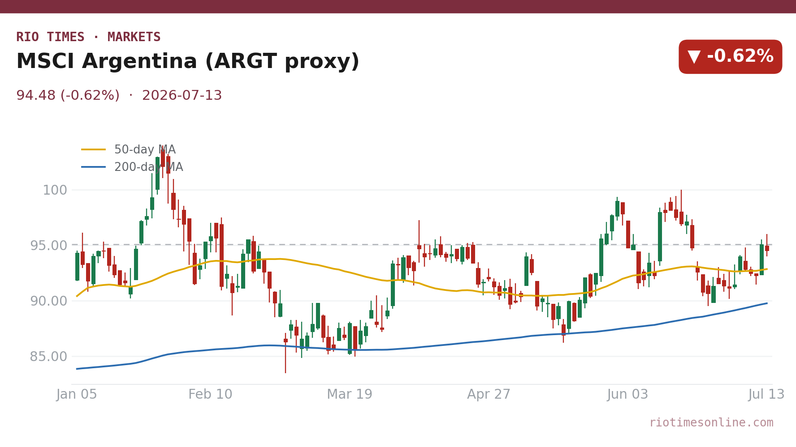This screenshot has width=796, height=447.
Task: Click the riotimesonline.com source link
Action: coord(711,423)
